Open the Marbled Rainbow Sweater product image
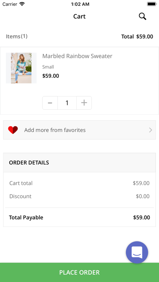The width and height of the screenshot is (159, 282). pyautogui.click(x=21, y=68)
